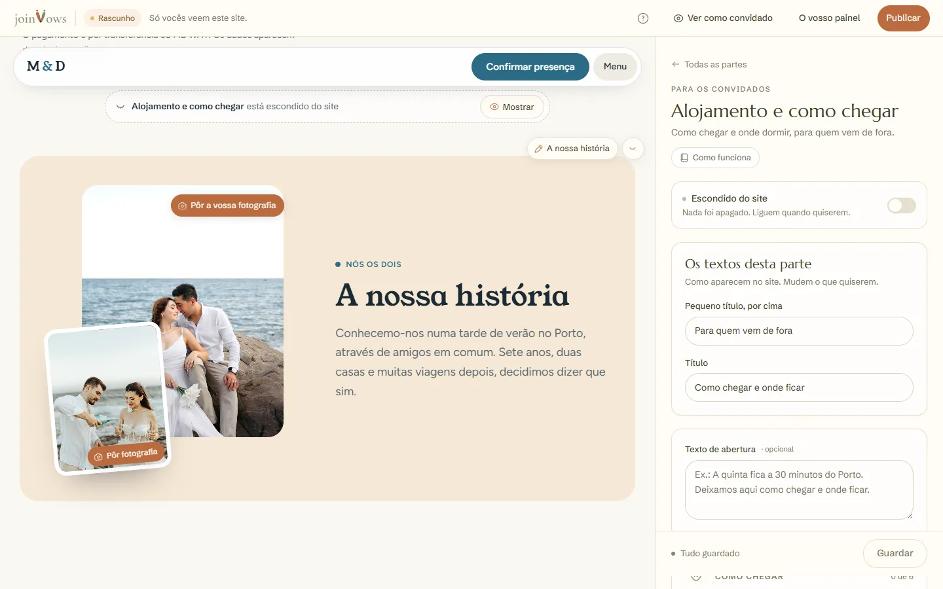Viewport: 943px width, 589px height.
Task: Preview with Ver como convidado
Action: (723, 18)
